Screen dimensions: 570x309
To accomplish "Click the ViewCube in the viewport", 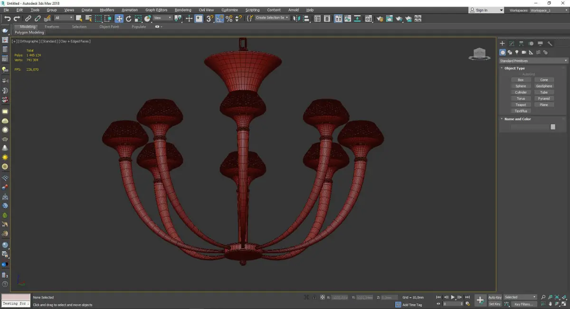I will coord(480,54).
